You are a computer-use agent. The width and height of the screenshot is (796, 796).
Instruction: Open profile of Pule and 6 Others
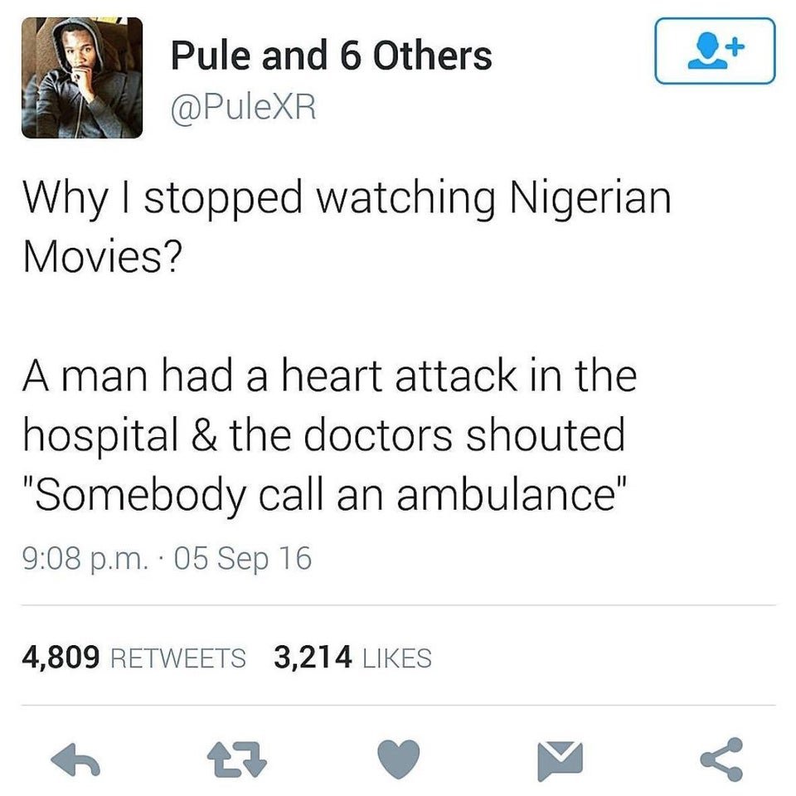coord(332,56)
